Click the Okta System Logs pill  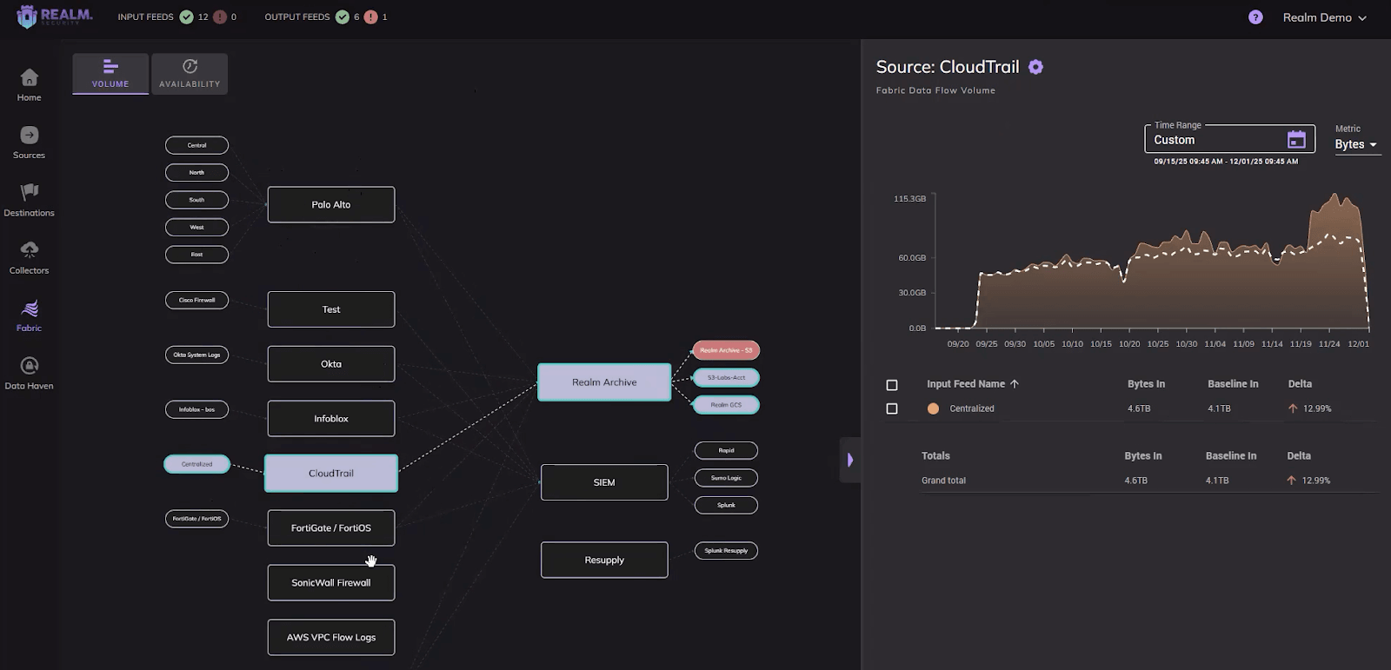point(197,355)
